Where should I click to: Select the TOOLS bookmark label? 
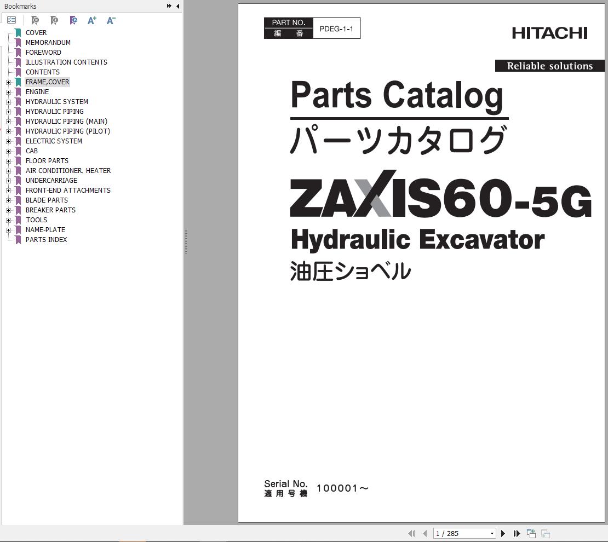37,220
